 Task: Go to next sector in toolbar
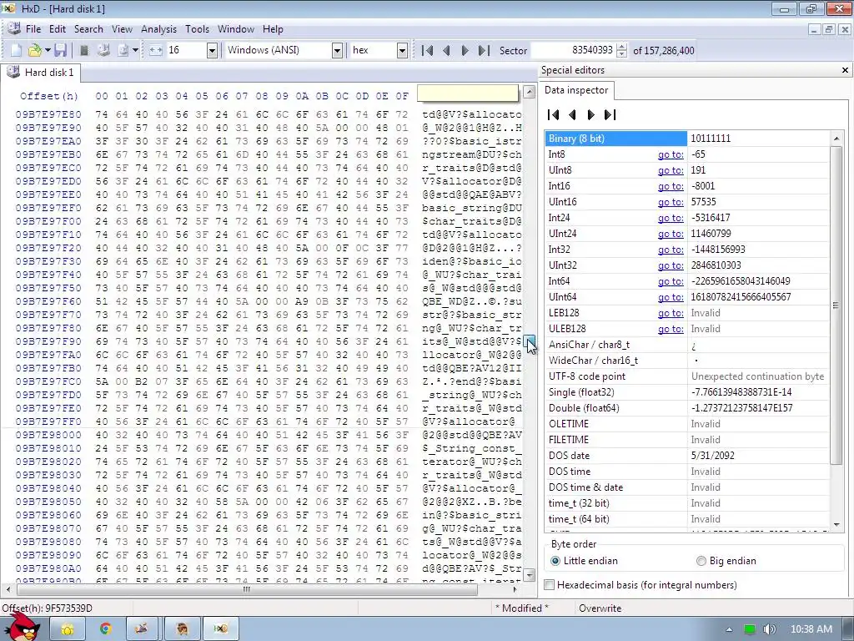[x=465, y=51]
